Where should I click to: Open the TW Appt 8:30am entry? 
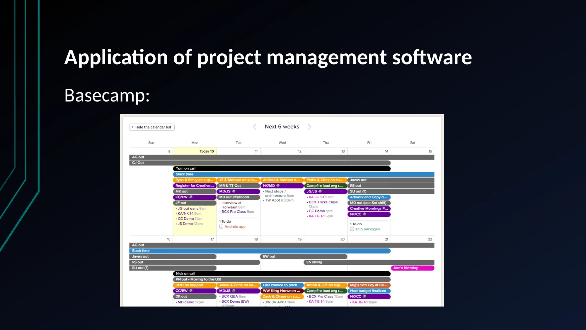pos(279,200)
